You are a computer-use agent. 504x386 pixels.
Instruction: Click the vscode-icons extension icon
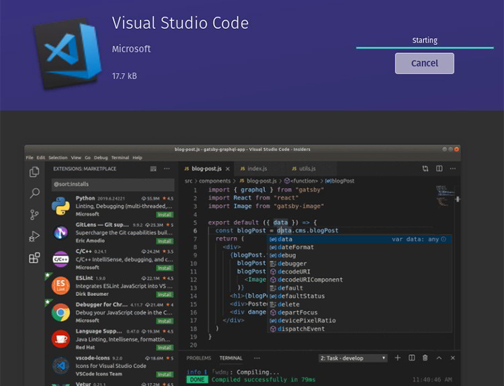click(x=60, y=365)
